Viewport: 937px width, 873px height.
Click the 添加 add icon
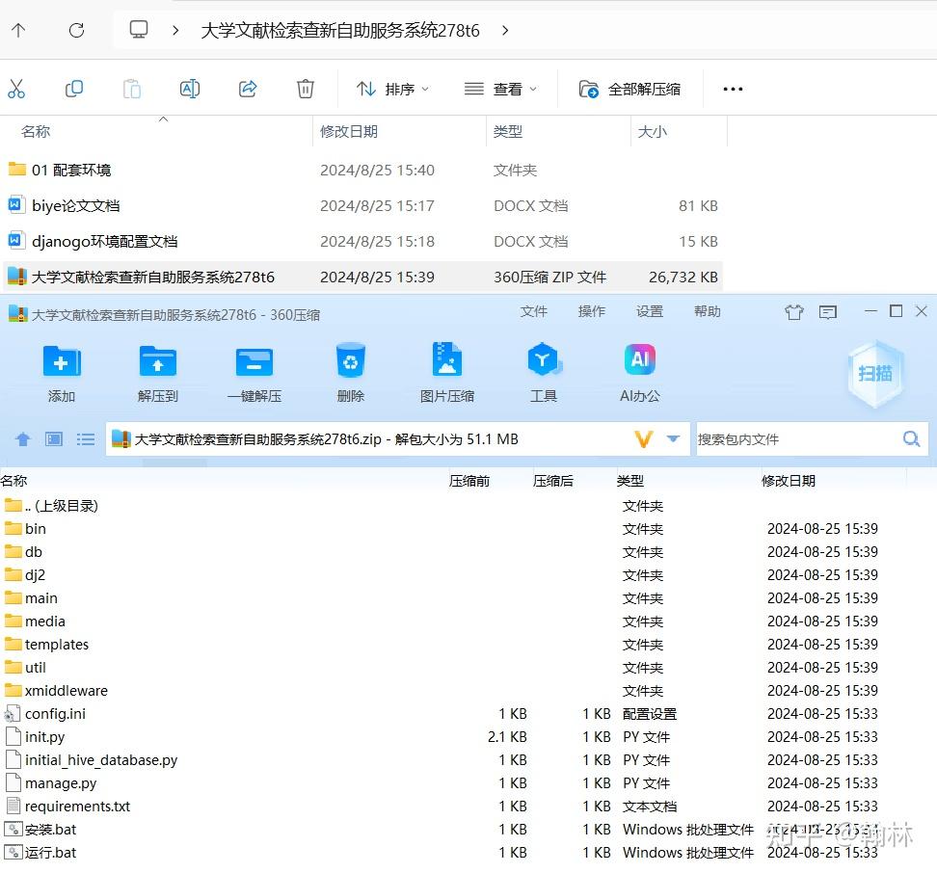click(62, 361)
